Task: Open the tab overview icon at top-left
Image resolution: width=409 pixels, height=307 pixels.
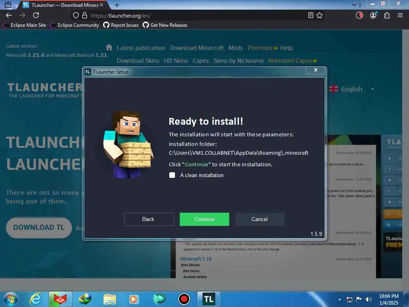Action: (8, 5)
